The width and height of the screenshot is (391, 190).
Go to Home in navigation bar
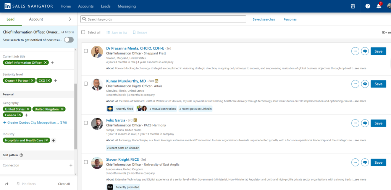click(x=66, y=6)
